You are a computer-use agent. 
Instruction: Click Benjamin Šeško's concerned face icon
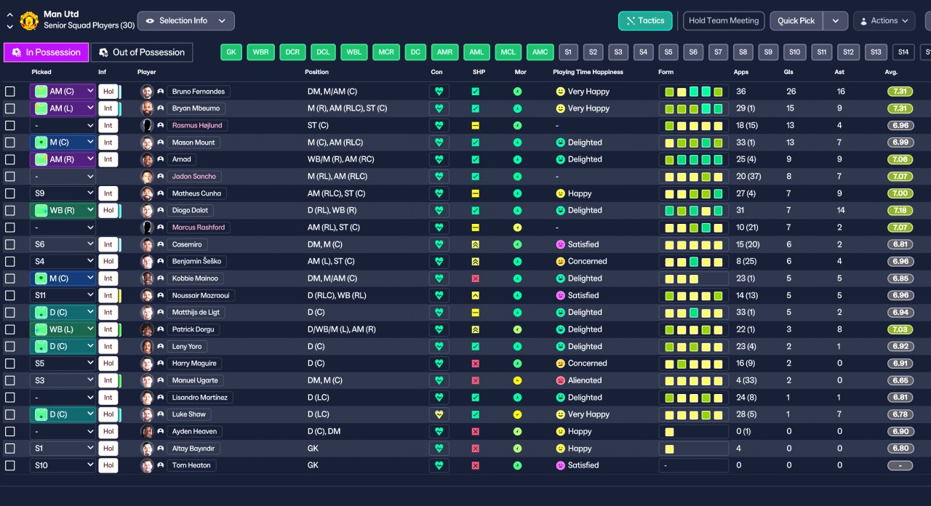click(560, 262)
